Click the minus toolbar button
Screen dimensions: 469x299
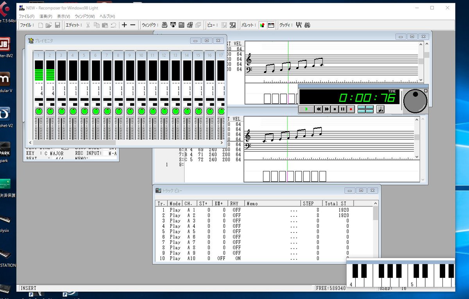[133, 25]
